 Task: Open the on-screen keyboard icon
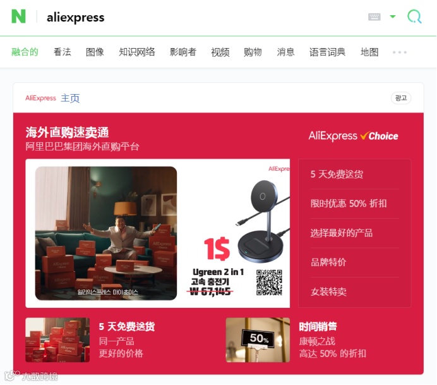point(374,16)
